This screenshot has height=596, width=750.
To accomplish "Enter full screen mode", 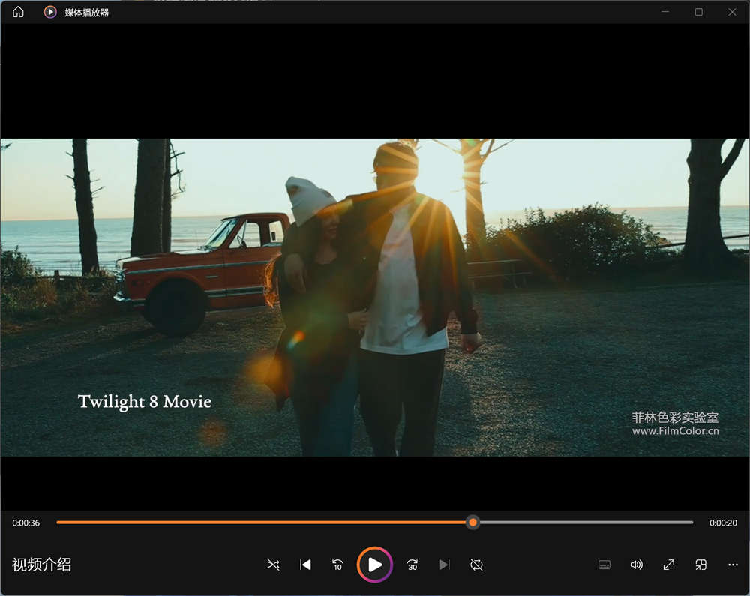I will (x=669, y=565).
